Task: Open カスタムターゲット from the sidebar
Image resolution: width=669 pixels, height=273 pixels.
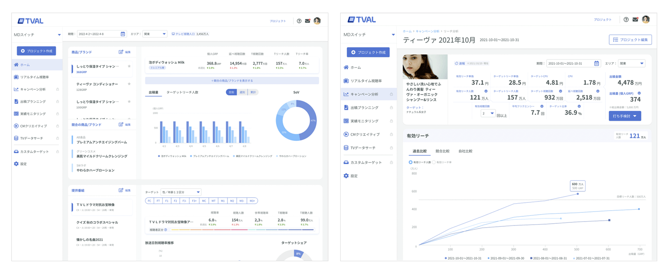Action: pyautogui.click(x=36, y=151)
